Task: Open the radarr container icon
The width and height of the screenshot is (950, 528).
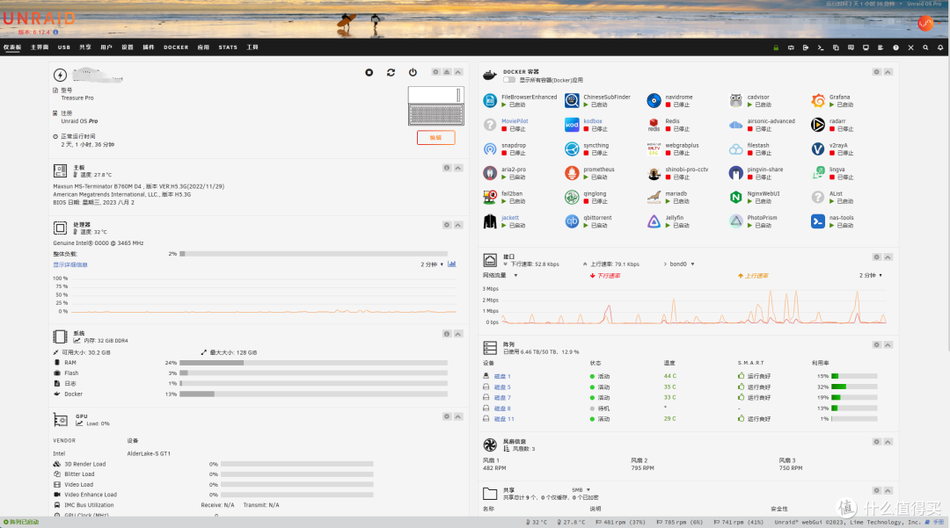Action: click(818, 125)
